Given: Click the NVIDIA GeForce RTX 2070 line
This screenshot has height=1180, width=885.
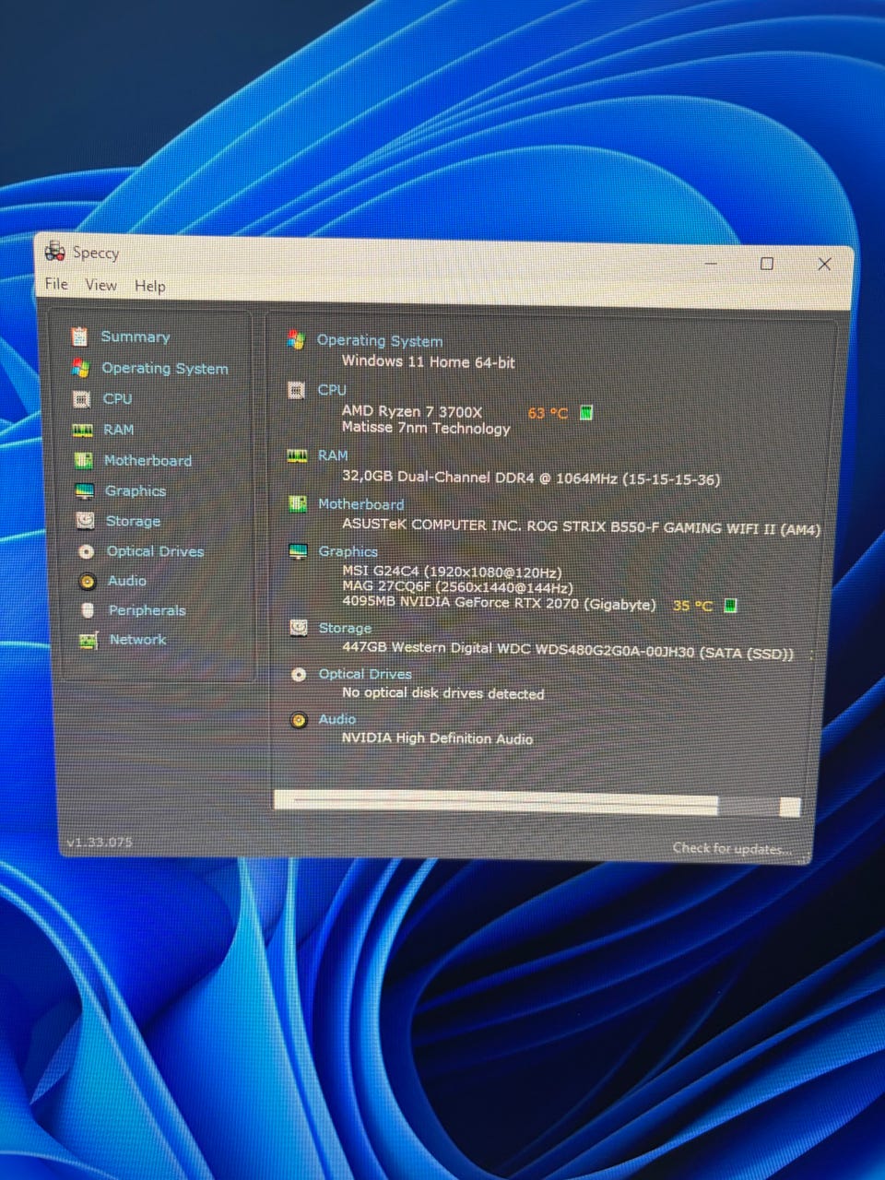Looking at the screenshot, I should click(x=499, y=603).
